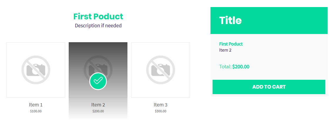Click the Title header in the summary panel
335x134 pixels.
click(x=230, y=21)
